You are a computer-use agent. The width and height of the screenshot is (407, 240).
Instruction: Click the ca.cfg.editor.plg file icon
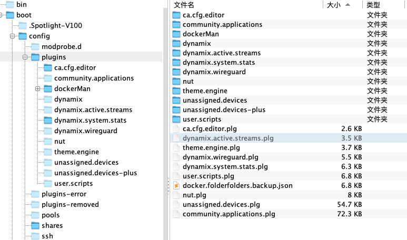tap(176, 129)
